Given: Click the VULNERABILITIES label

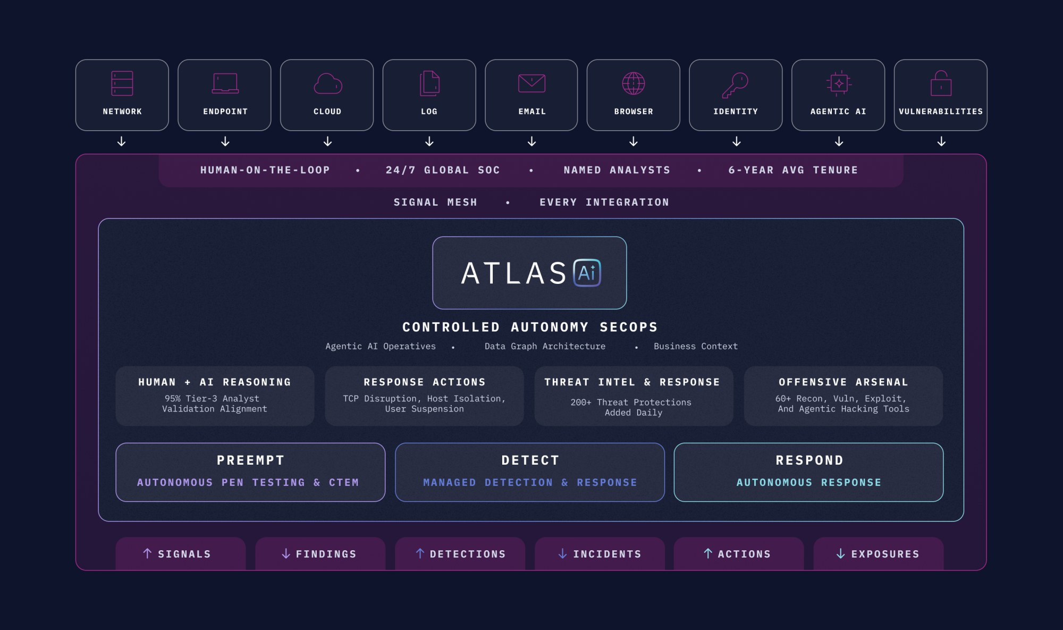Looking at the screenshot, I should point(941,112).
